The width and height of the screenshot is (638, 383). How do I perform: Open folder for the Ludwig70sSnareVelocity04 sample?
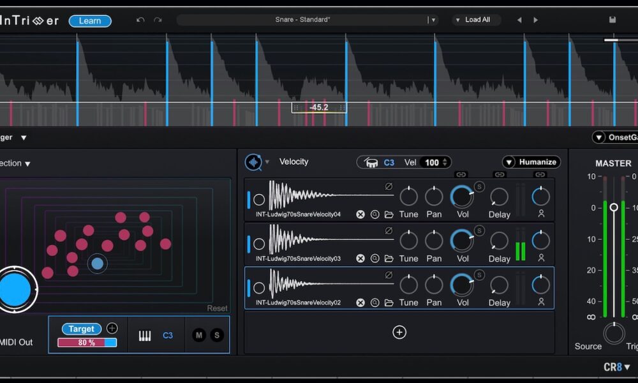389,214
